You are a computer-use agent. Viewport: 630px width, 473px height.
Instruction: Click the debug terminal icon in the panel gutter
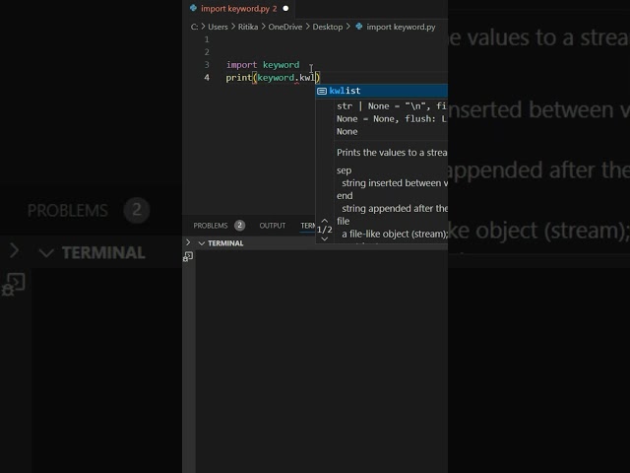click(x=188, y=256)
